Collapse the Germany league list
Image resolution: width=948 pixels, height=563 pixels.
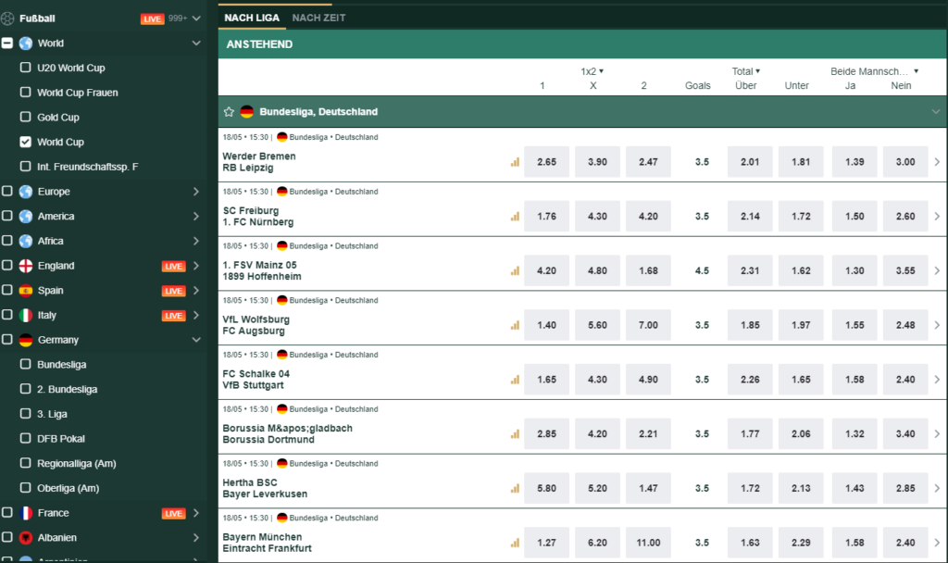tap(196, 340)
